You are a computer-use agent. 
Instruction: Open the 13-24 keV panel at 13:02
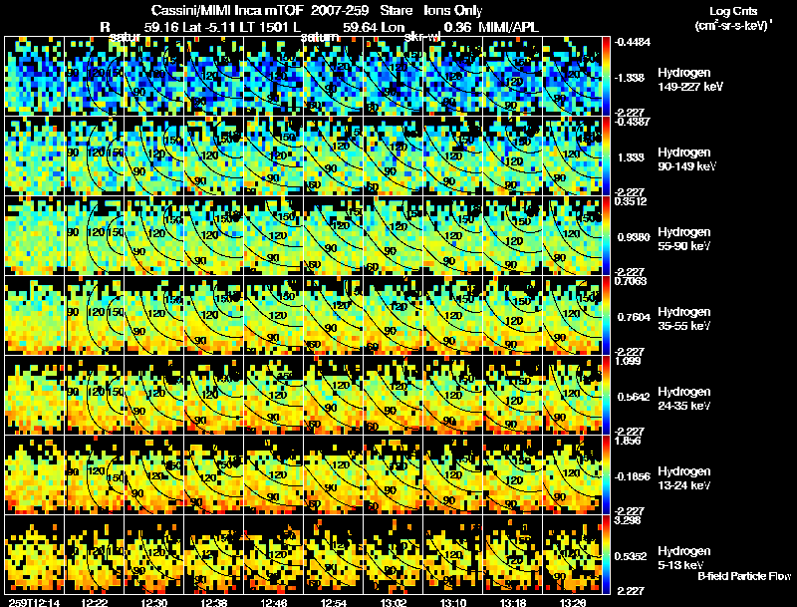pyautogui.click(x=393, y=474)
